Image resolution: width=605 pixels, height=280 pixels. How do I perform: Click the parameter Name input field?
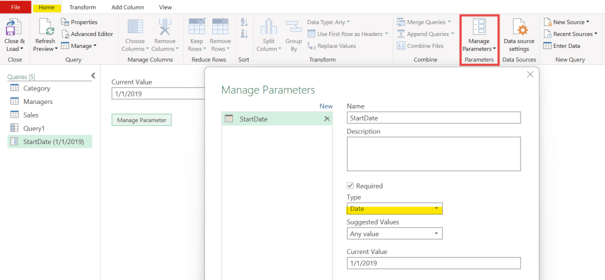click(x=433, y=118)
